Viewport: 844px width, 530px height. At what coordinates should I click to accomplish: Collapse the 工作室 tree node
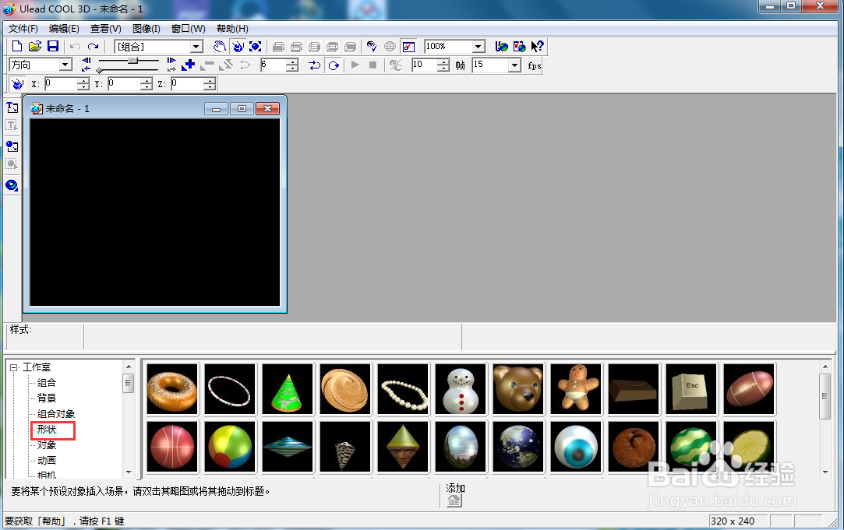(x=13, y=367)
